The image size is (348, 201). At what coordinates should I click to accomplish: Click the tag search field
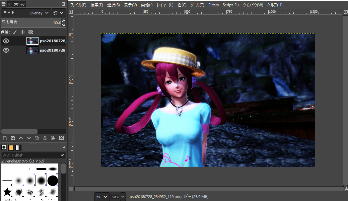coord(30,155)
